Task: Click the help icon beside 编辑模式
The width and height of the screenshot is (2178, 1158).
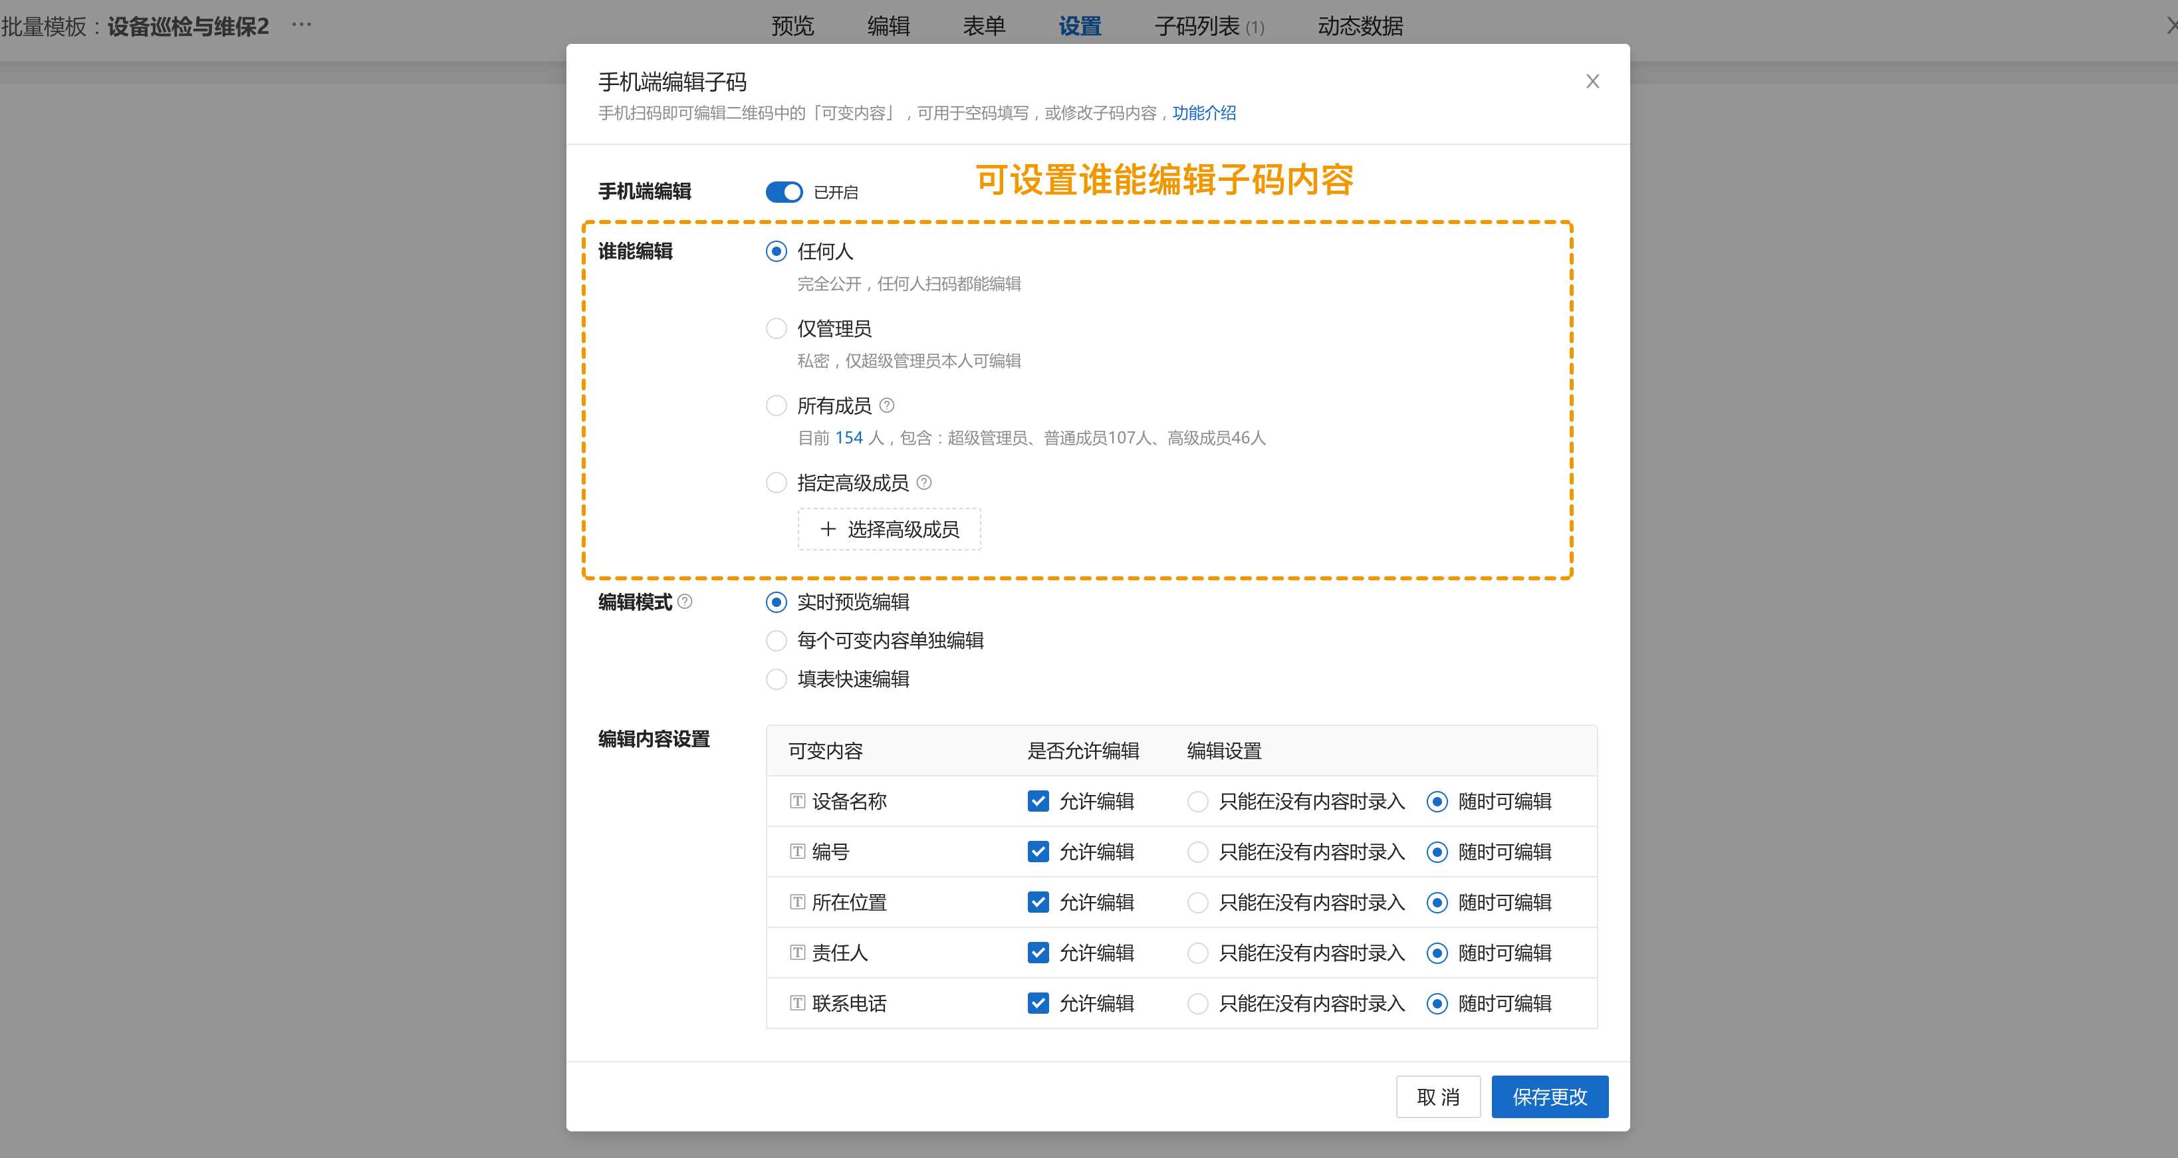Action: (x=685, y=603)
